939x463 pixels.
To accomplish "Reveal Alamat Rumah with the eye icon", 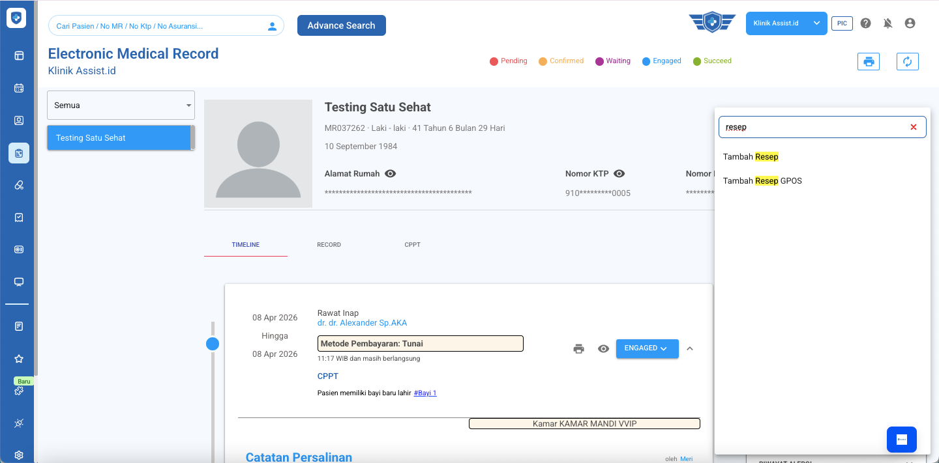I will pos(391,174).
